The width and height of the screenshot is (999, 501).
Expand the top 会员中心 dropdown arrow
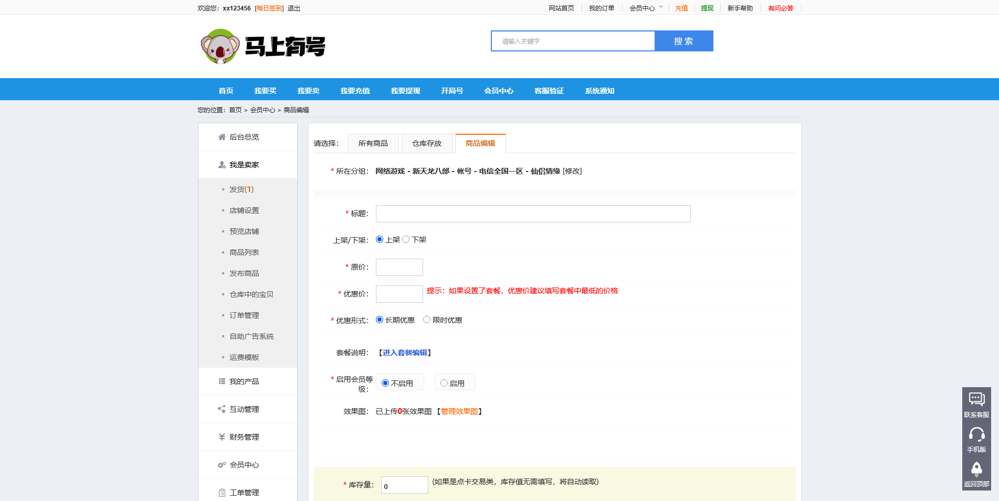661,7
